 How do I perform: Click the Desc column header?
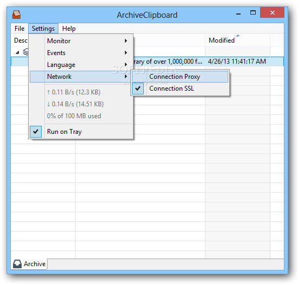[20, 40]
